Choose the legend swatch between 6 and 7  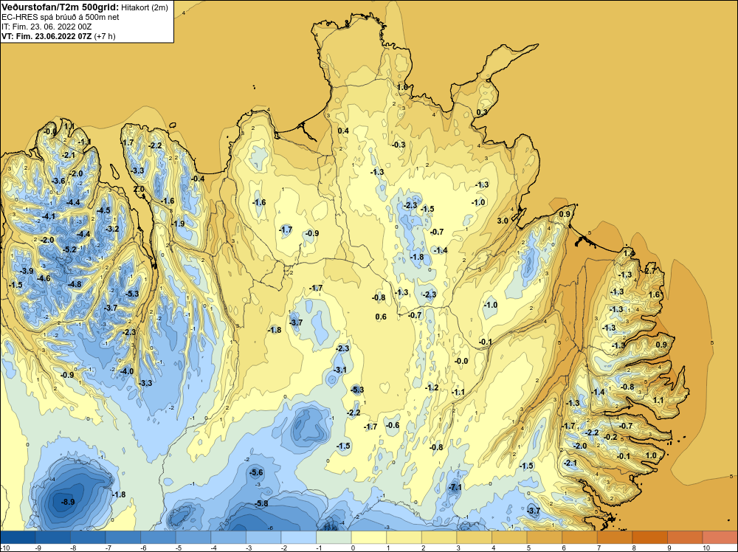click(580, 537)
